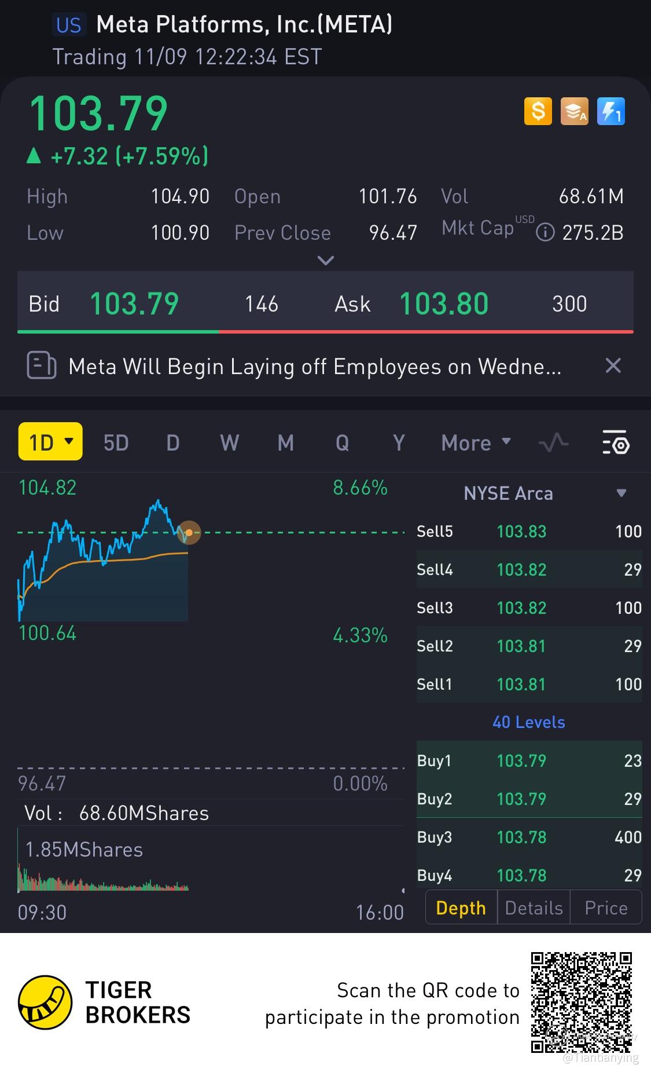
Task: Tap the orange stacked layers badge icon
Action: (574, 111)
